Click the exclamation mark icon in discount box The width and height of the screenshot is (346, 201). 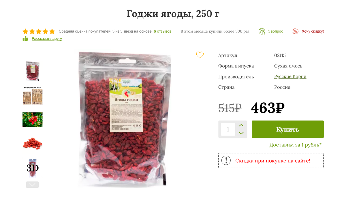point(226,160)
